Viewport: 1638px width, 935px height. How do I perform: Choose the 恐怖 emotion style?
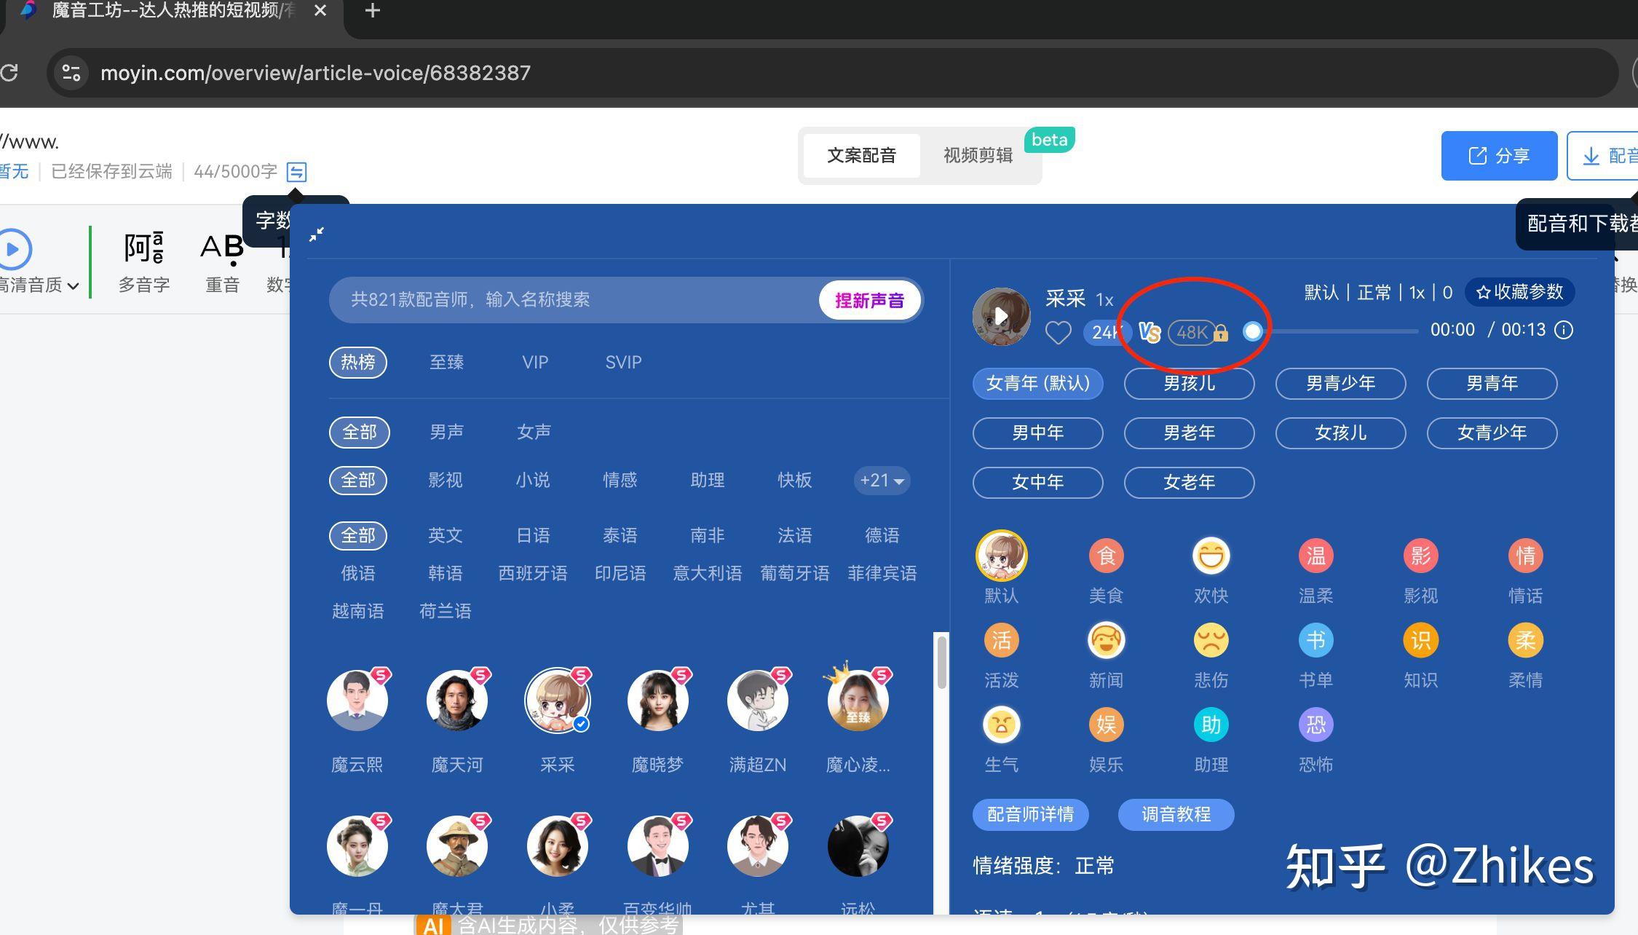[x=1315, y=740]
